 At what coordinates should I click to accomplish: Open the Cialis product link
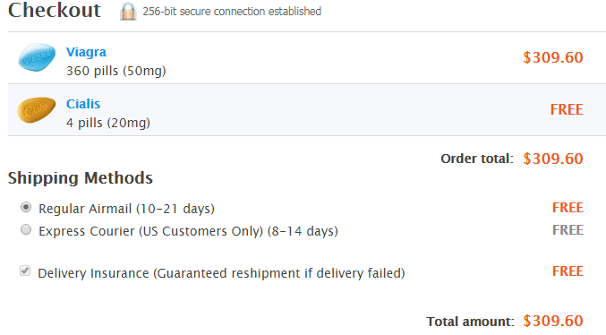click(x=83, y=104)
